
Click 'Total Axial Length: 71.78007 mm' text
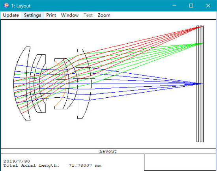coord(52,165)
